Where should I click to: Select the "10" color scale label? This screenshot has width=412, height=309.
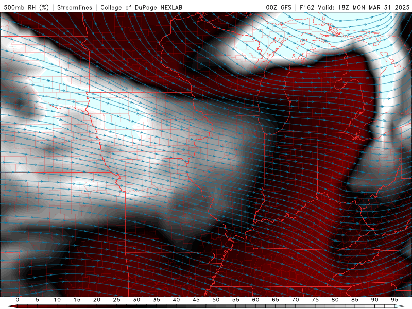(57, 300)
